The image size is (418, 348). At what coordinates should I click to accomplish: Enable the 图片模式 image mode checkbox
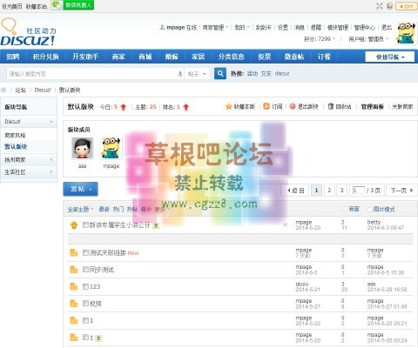pos(370,209)
